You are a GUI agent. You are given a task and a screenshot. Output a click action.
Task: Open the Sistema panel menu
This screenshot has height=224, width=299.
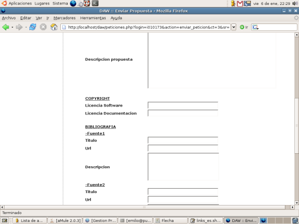coord(60,3)
